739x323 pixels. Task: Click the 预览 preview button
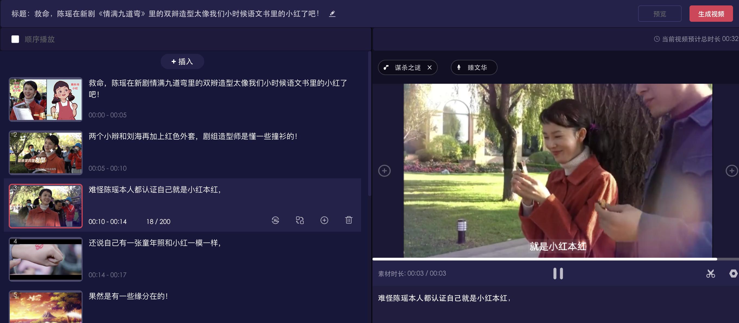click(x=660, y=14)
